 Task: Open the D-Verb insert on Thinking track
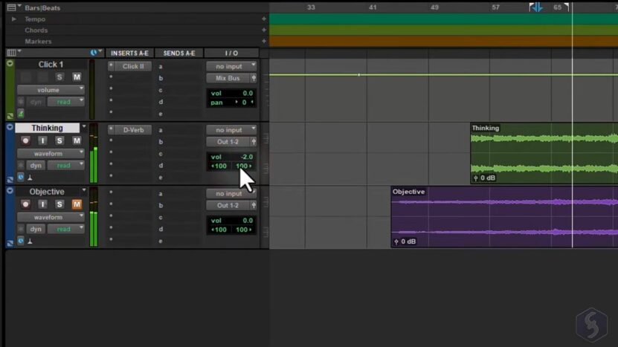pyautogui.click(x=133, y=130)
